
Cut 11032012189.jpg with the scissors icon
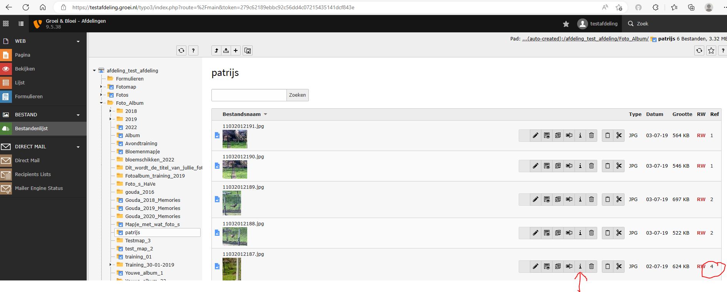(619, 200)
